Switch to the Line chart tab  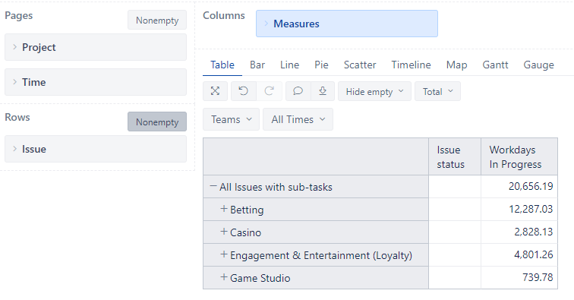pos(289,65)
